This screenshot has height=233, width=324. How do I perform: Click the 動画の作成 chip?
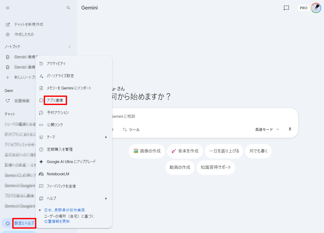(x=180, y=167)
